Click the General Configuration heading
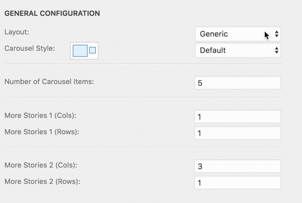The image size is (302, 203). pyautogui.click(x=52, y=13)
